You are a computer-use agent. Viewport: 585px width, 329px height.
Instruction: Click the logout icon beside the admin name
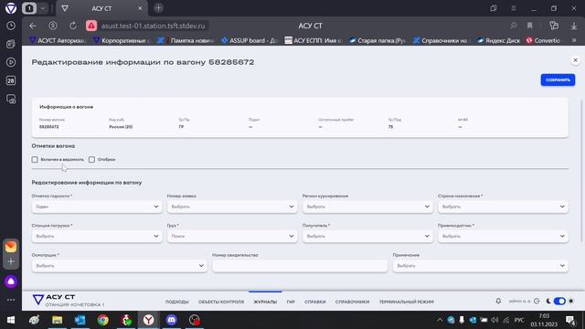coord(537,301)
